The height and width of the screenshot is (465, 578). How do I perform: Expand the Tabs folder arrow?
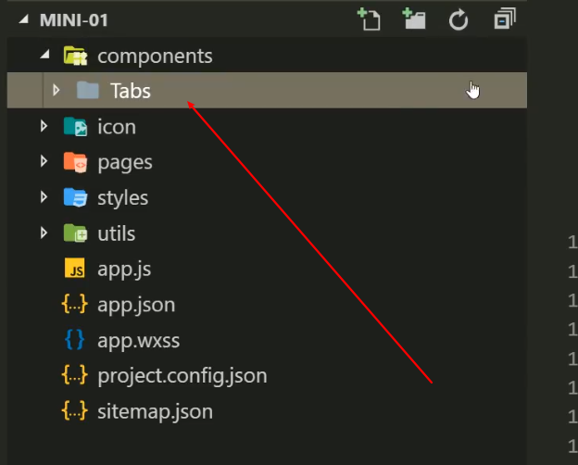(x=57, y=91)
